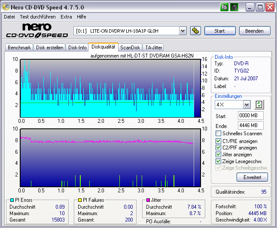Click the Fortschritt value 100 %
This screenshot has width=277, height=228.
(x=261, y=207)
